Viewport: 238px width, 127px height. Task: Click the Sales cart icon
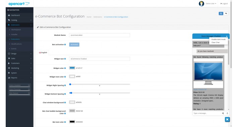[9, 58]
